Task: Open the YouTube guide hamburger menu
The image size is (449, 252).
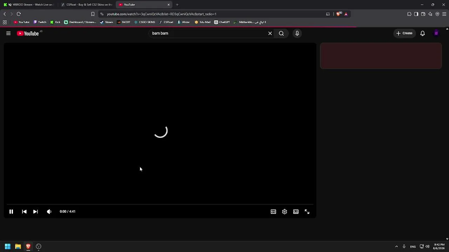Action: pyautogui.click(x=8, y=33)
